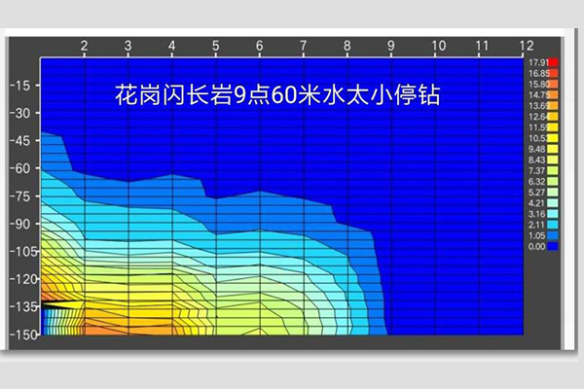Click horizontal axis label 4

click(x=172, y=47)
